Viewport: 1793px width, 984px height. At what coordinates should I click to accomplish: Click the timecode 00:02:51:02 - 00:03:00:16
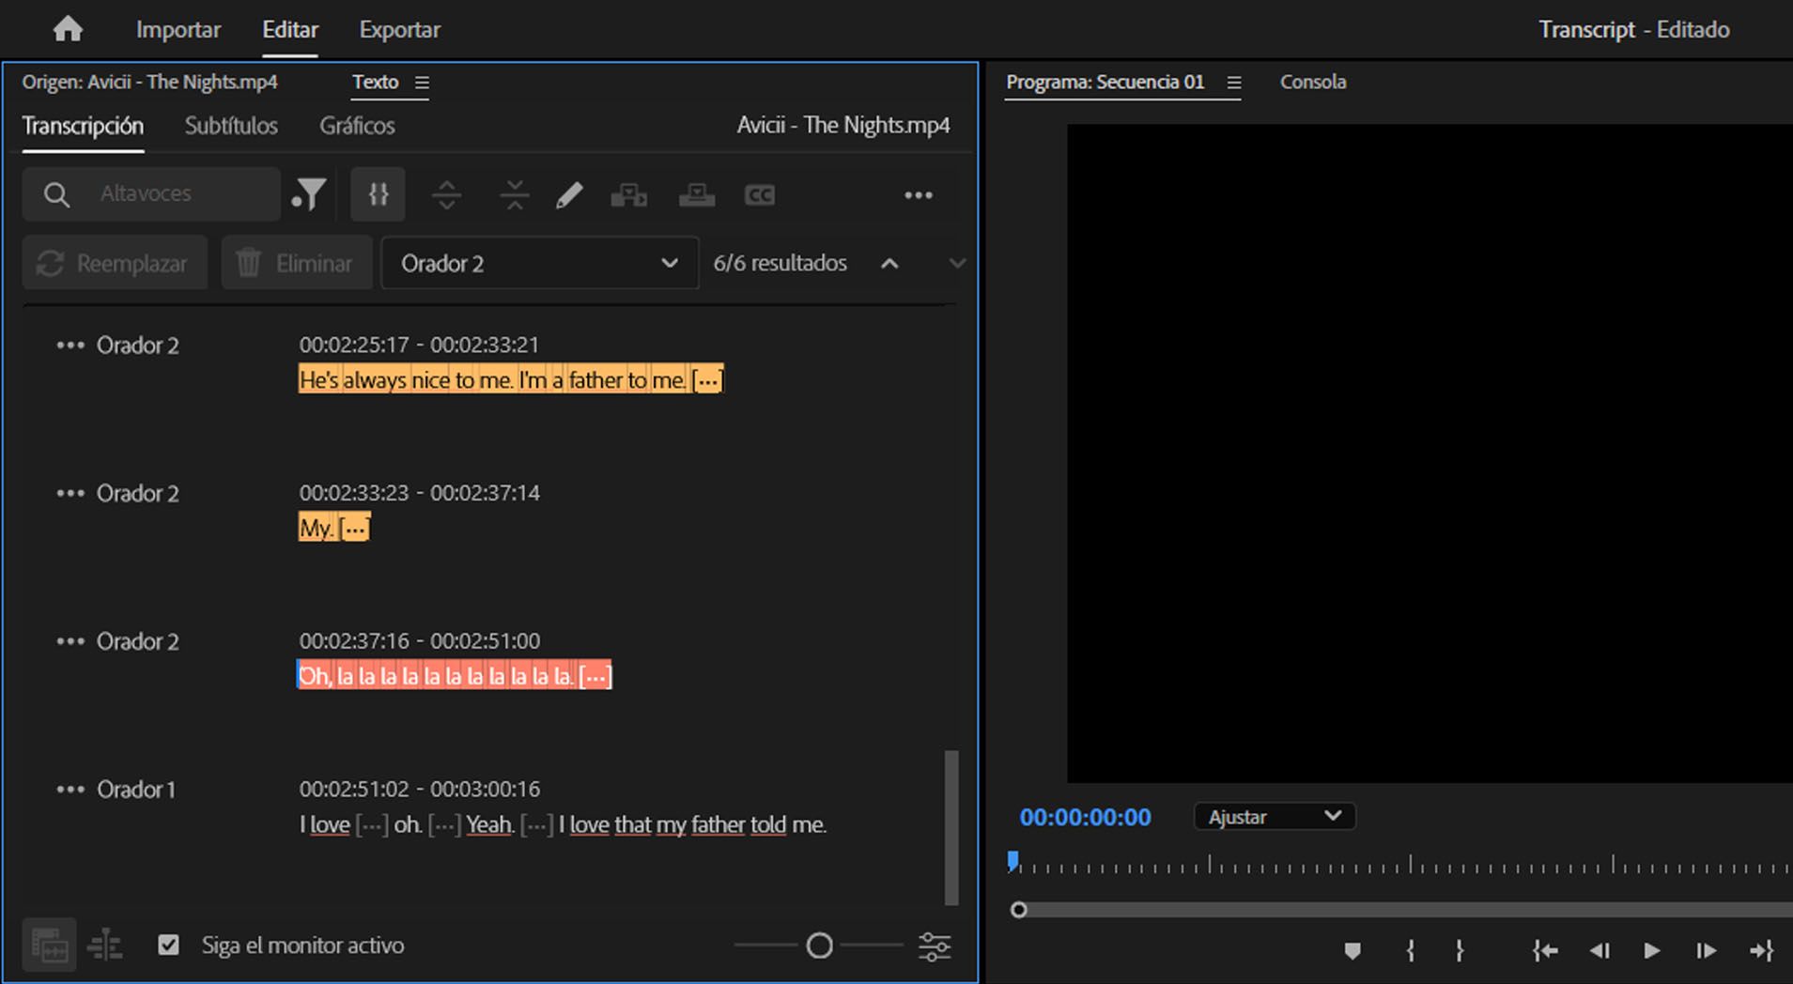tap(420, 789)
